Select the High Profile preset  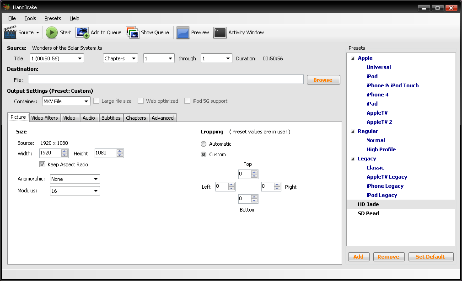381,149
